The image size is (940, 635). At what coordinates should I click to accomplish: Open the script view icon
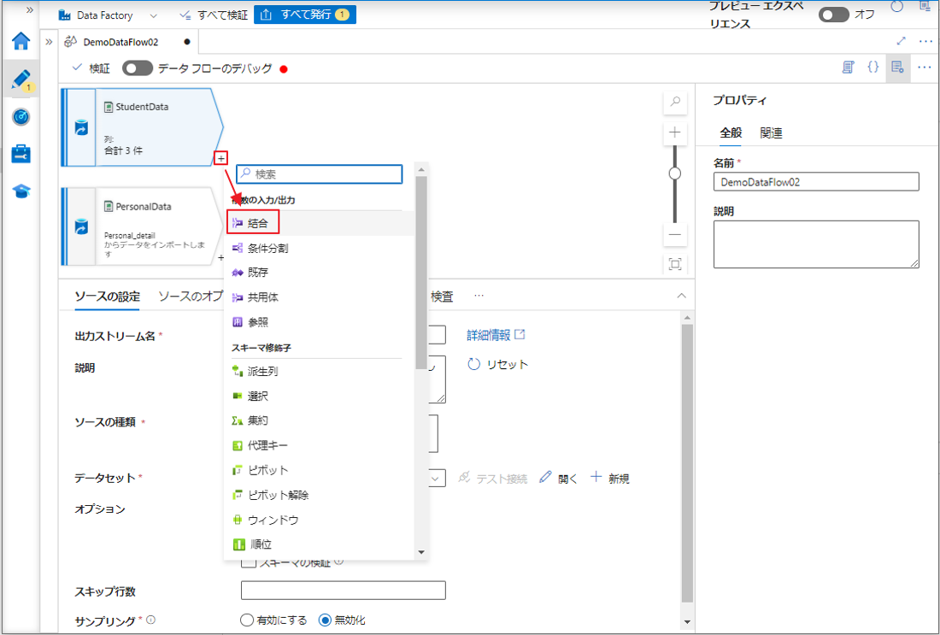pos(848,68)
